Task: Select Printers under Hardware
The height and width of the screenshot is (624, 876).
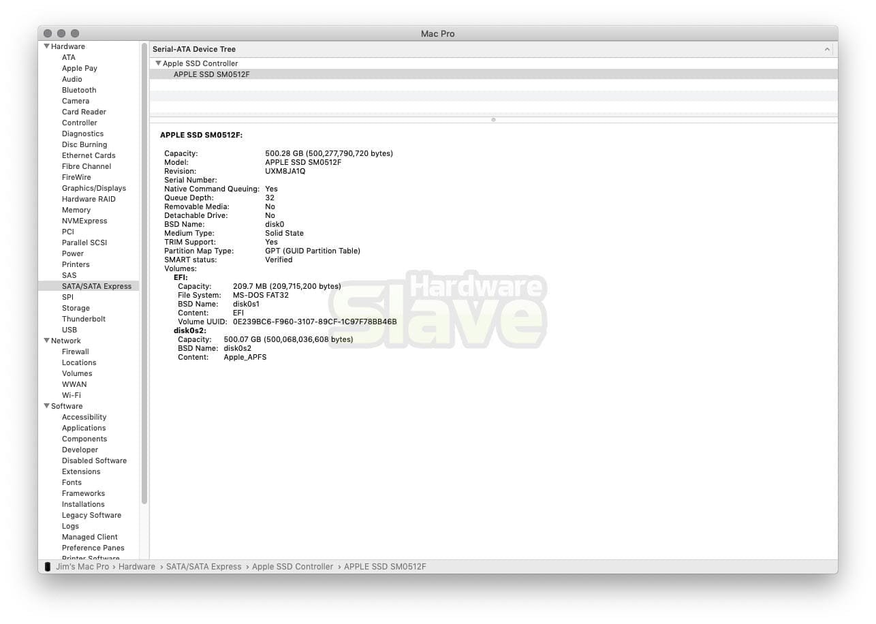Action: tap(76, 264)
